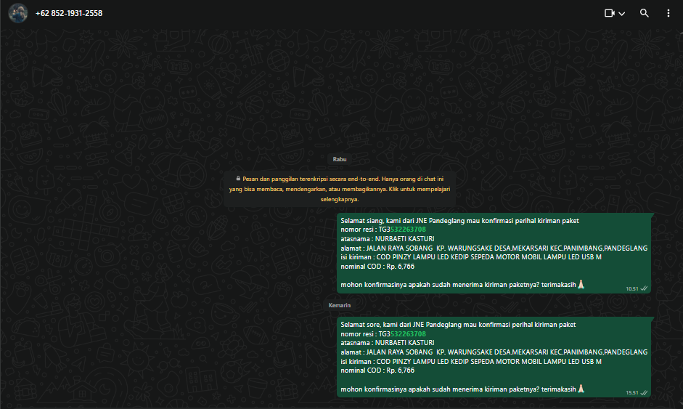The width and height of the screenshot is (683, 409).
Task: Select the message starting 'Selamat siang'
Action: [494, 254]
